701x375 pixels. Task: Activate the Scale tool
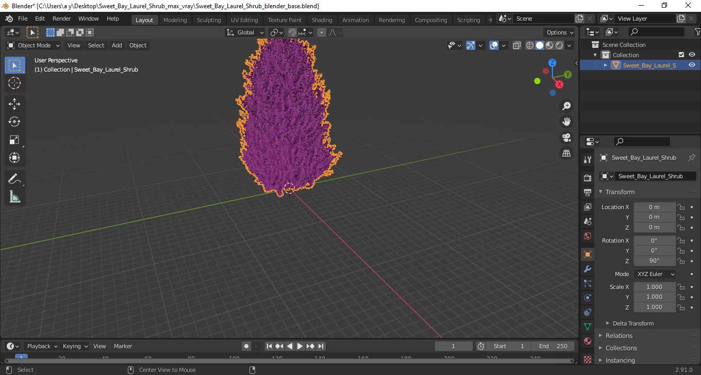click(x=14, y=140)
